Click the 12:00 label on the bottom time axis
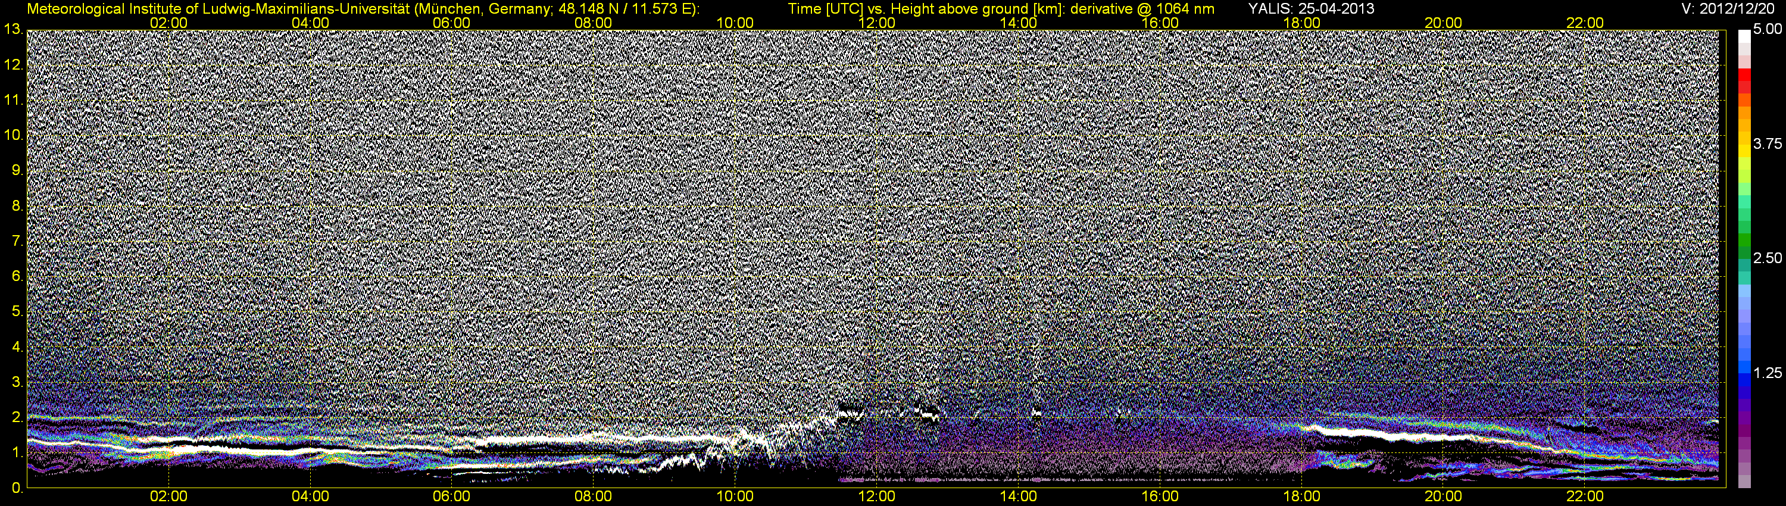 (877, 497)
